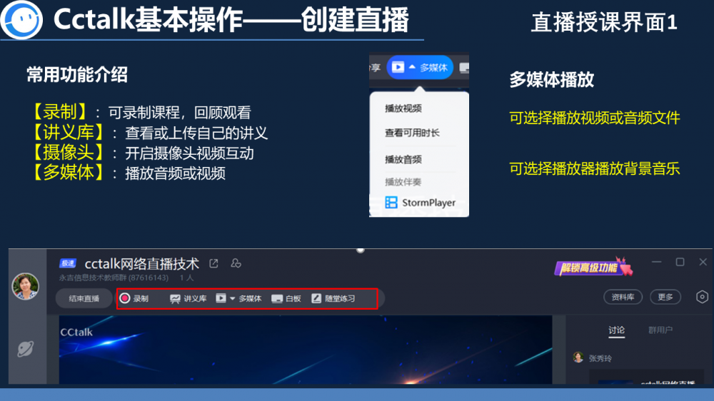Screen dimensions: 714x401
Task: Collapse the blue 多媒体 dropdown pill
Action: coord(420,67)
